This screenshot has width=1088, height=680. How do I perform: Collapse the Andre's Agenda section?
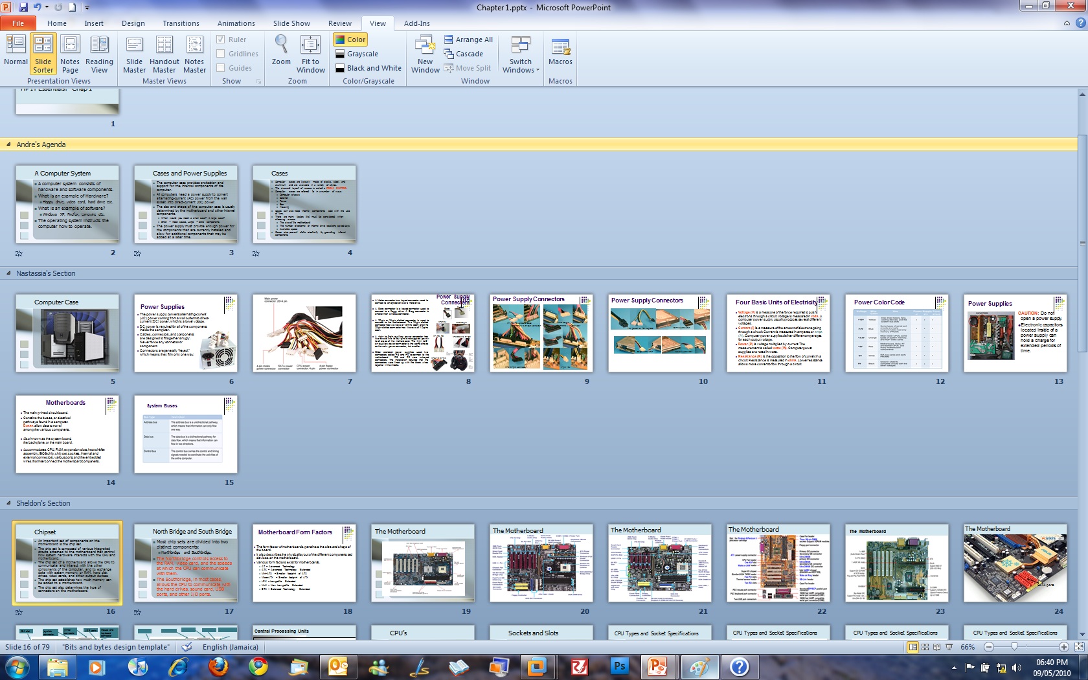9,144
